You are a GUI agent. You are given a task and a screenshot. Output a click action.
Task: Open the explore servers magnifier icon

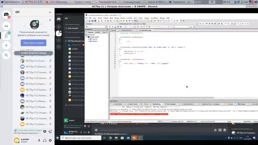click(x=6, y=55)
